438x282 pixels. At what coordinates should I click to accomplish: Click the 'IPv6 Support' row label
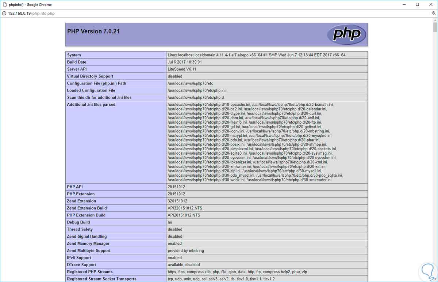79,258
